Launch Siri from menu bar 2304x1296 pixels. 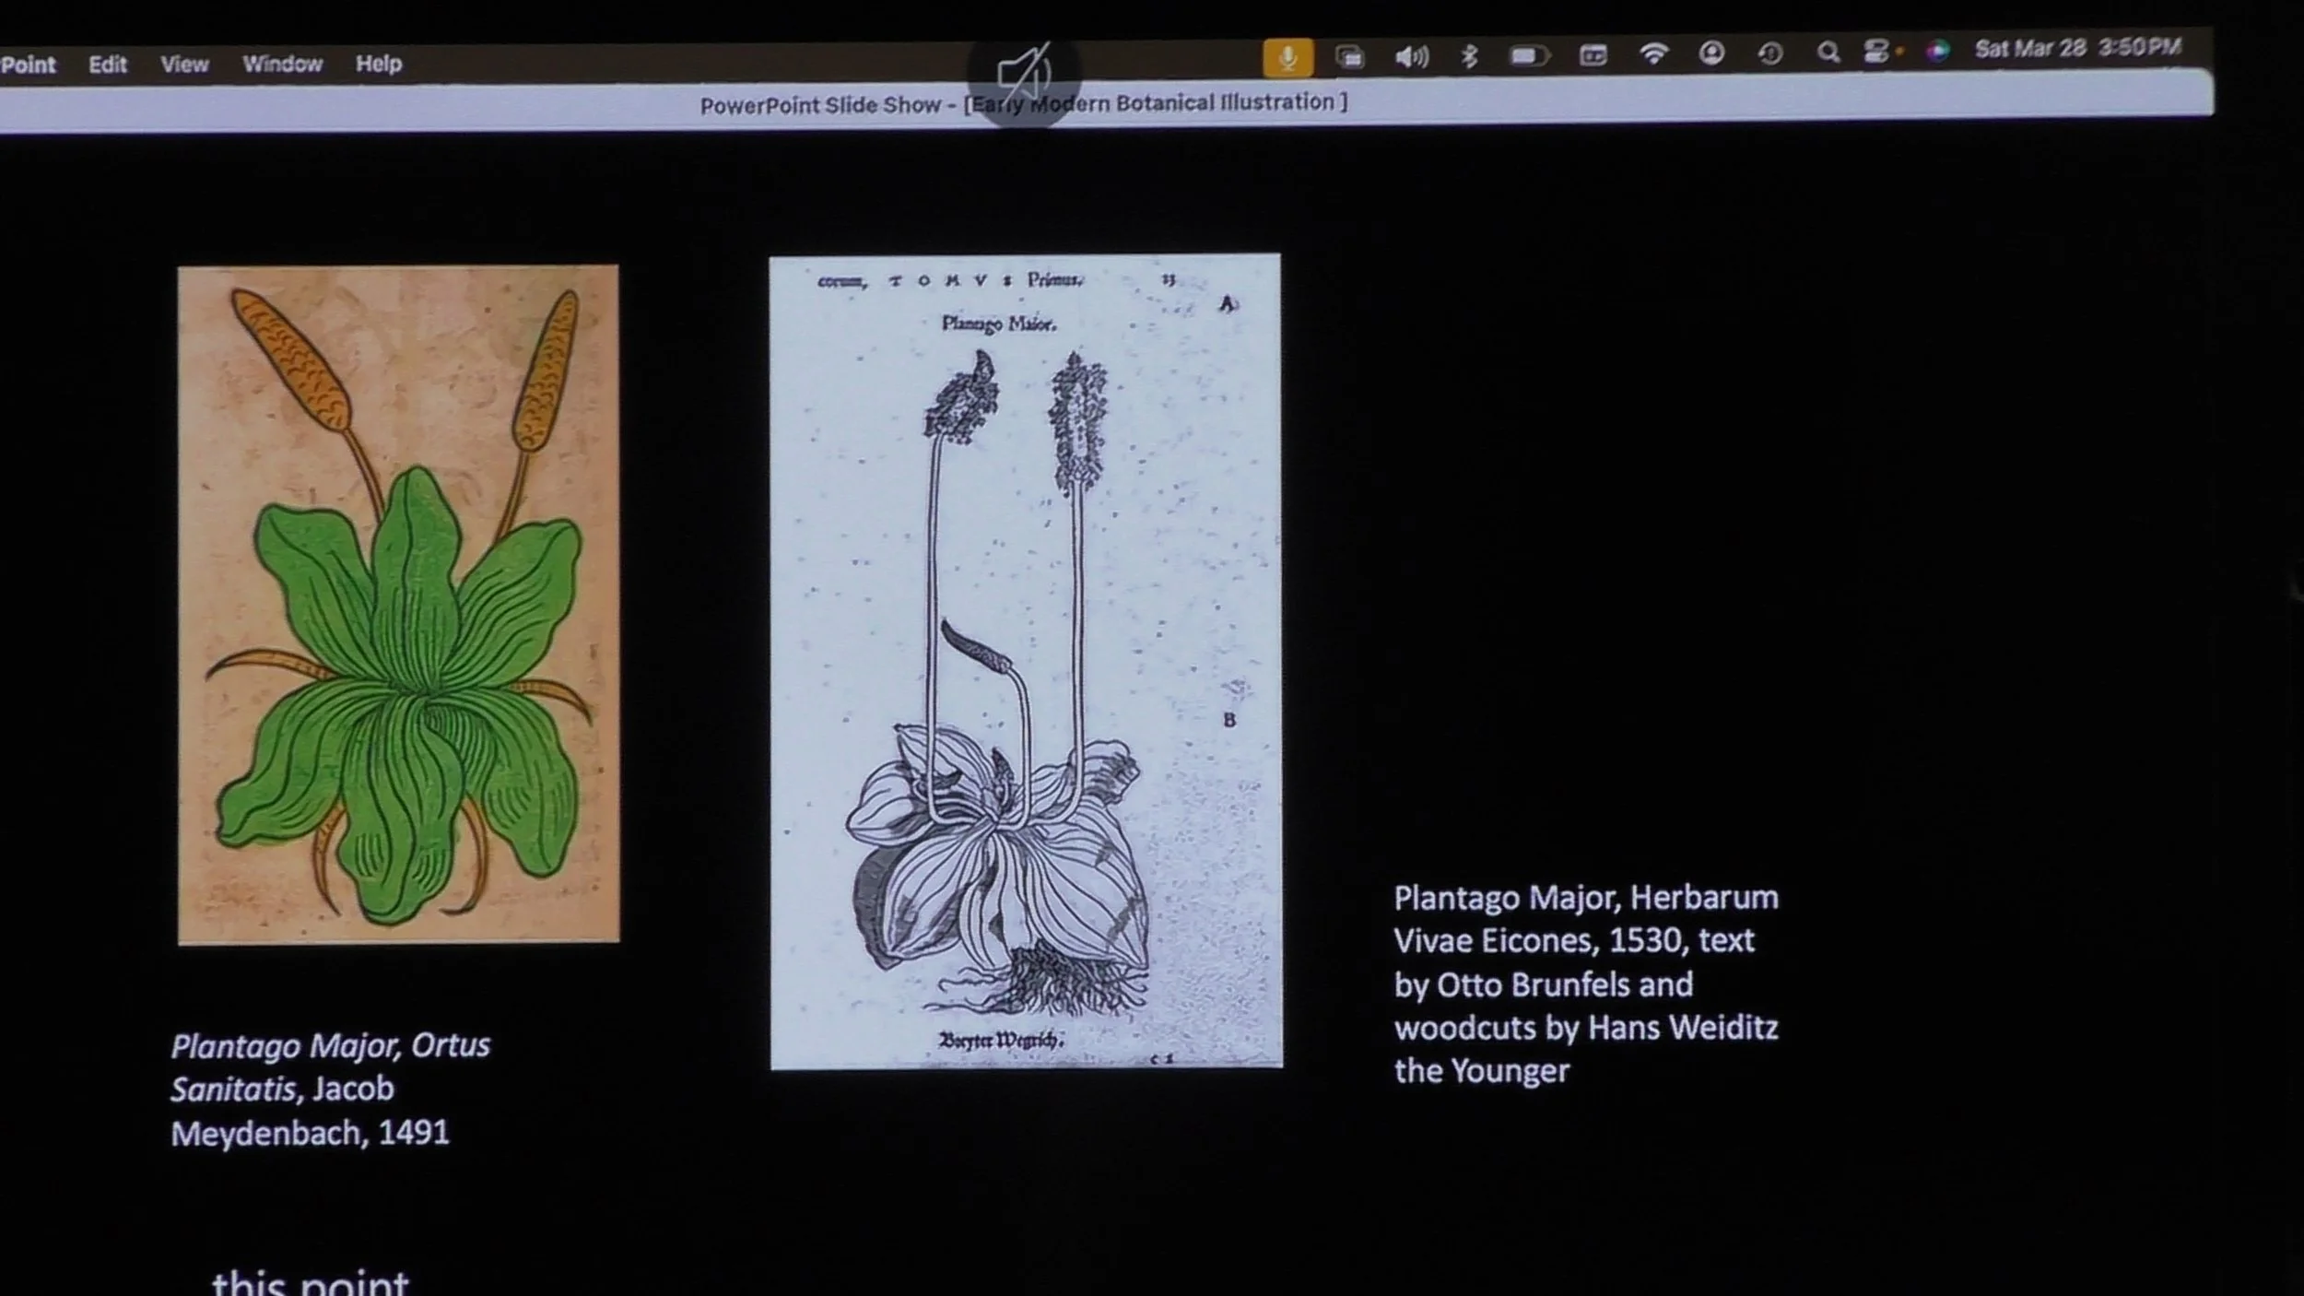click(x=1937, y=51)
